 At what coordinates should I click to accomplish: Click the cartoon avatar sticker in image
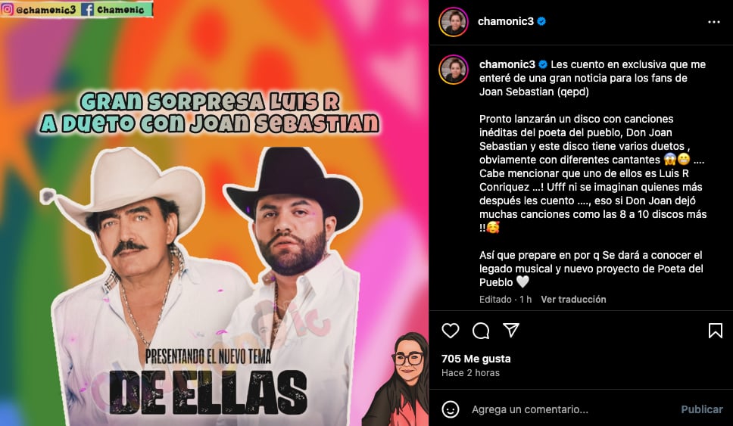click(399, 379)
